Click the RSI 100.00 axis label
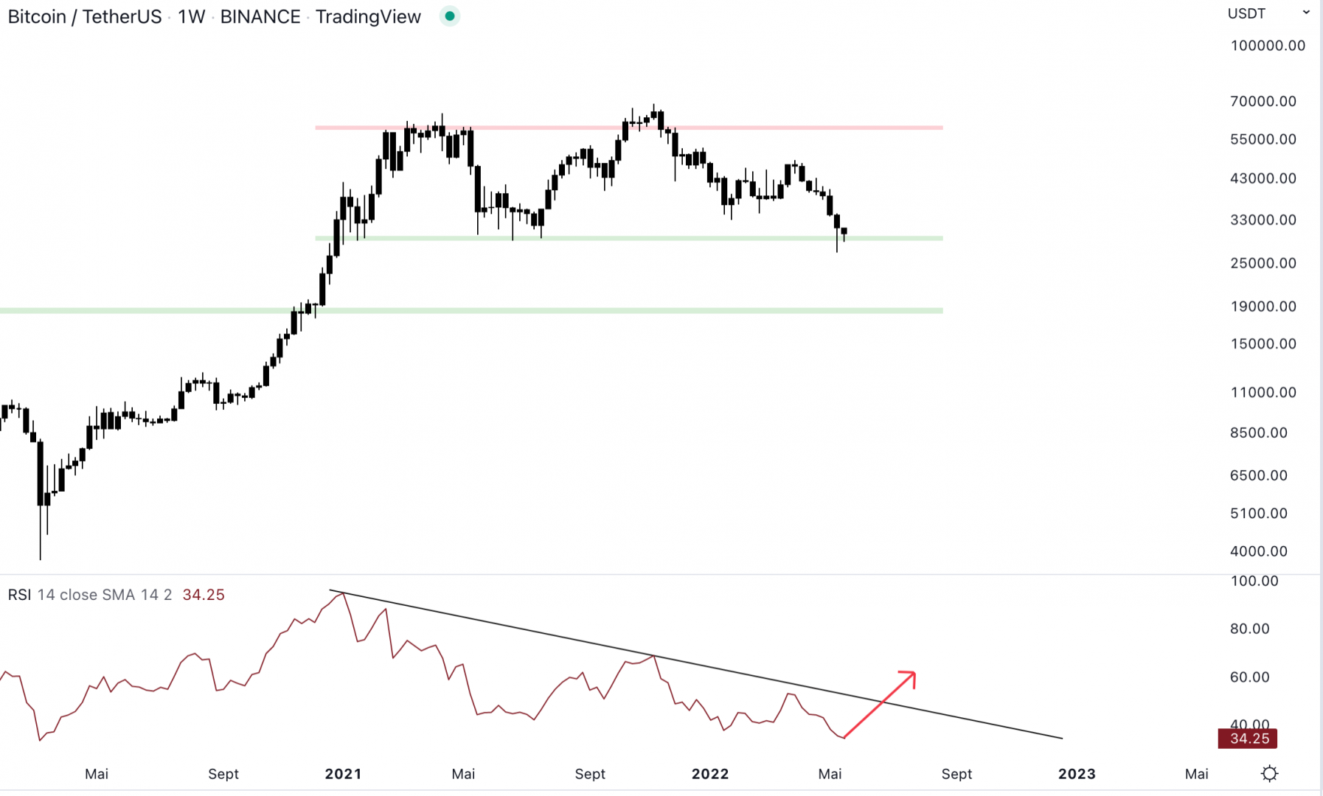The width and height of the screenshot is (1323, 796). [x=1254, y=581]
